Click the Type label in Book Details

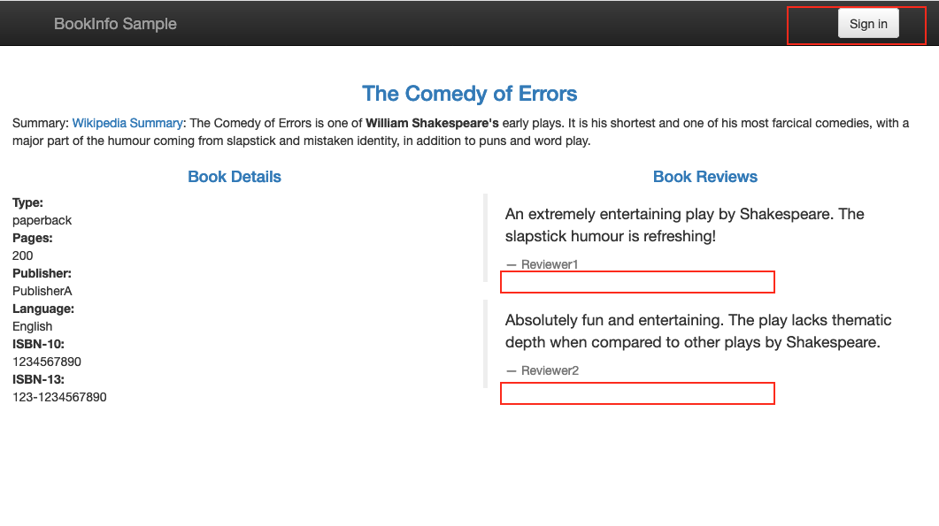point(27,202)
